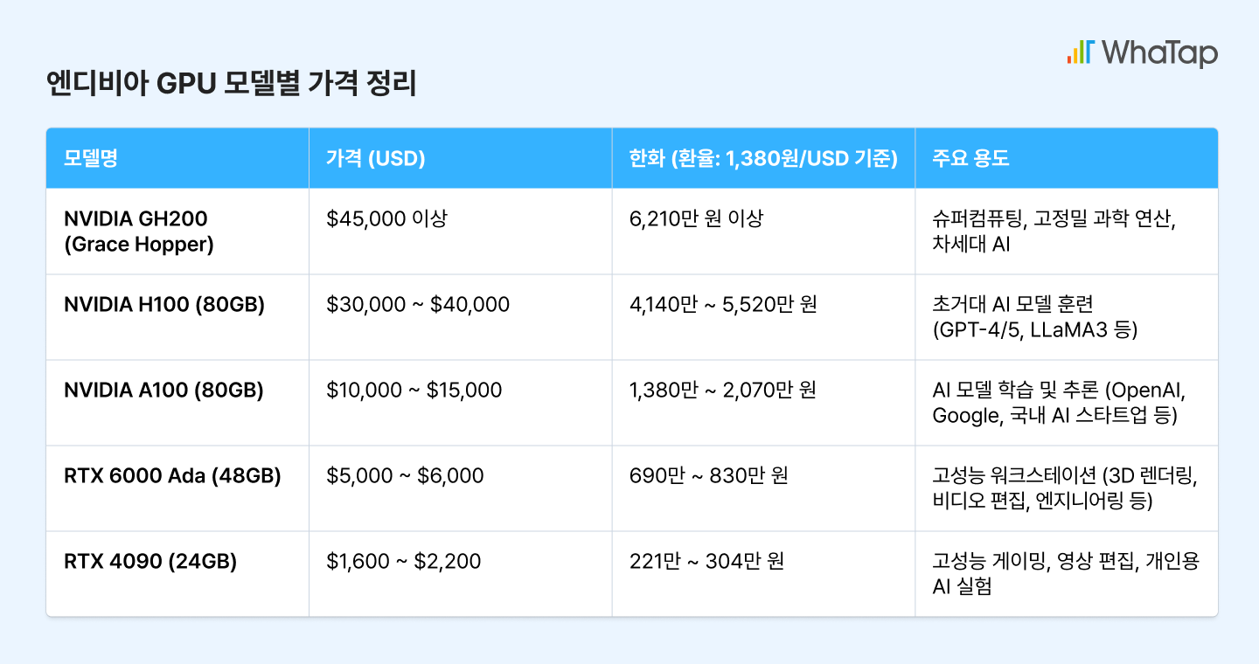The width and height of the screenshot is (1259, 664).
Task: Click the 한화 환율 기준 column header
Action: click(763, 159)
